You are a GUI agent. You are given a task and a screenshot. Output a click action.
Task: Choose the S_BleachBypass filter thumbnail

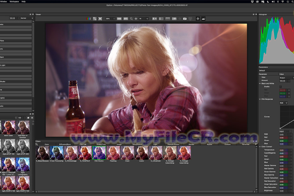coord(42,153)
